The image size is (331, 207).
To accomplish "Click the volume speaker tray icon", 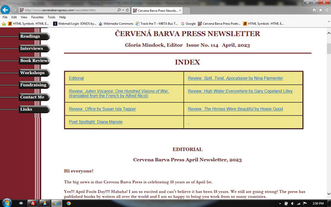I will (292, 204).
